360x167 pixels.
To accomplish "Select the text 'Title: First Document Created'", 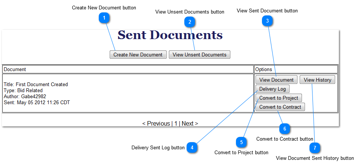I will 36,85.
